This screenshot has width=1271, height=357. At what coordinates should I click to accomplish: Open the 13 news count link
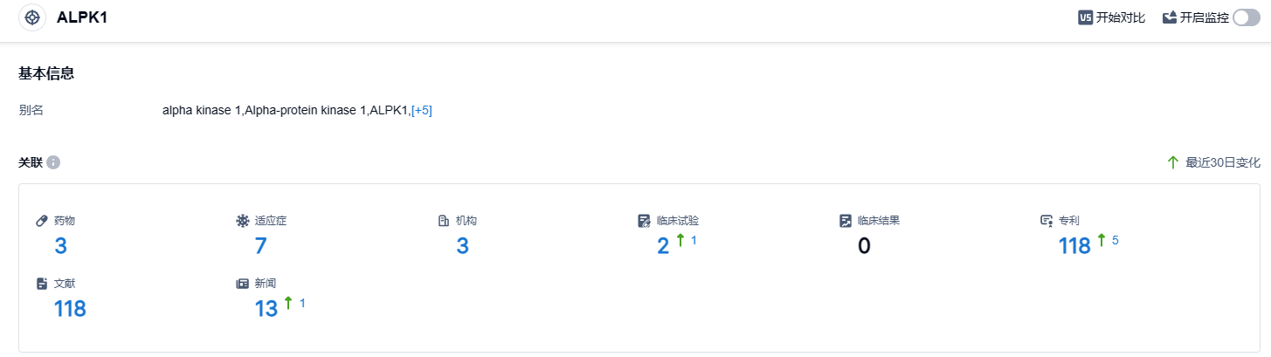point(266,309)
